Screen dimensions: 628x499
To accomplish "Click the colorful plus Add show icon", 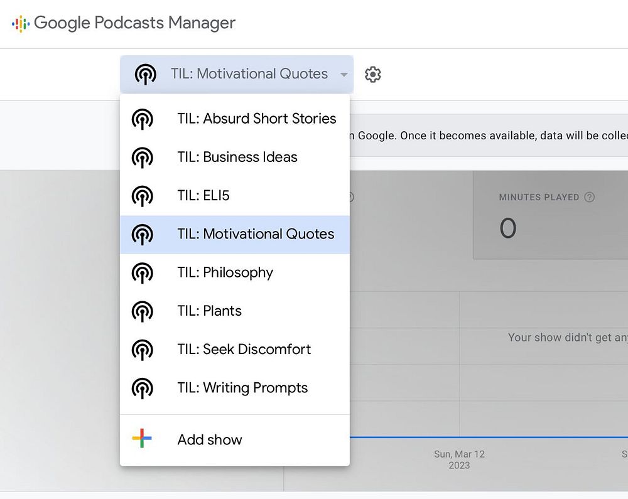I will click(143, 439).
